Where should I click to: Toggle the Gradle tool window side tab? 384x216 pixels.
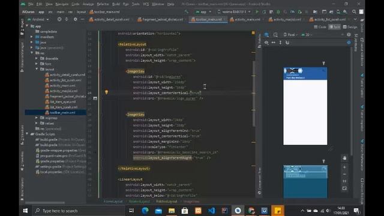pyautogui.click(x=362, y=25)
